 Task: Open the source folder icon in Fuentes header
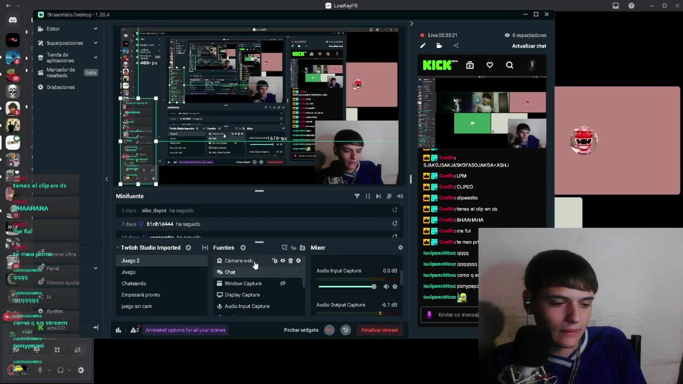point(303,247)
